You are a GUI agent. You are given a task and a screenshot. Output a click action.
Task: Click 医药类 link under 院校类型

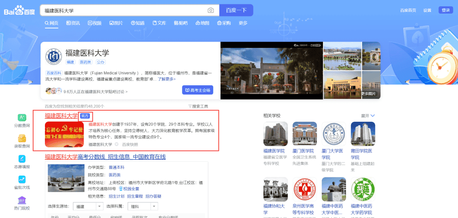pyautogui.click(x=114, y=175)
